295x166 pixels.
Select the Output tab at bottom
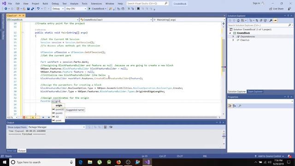22,151
